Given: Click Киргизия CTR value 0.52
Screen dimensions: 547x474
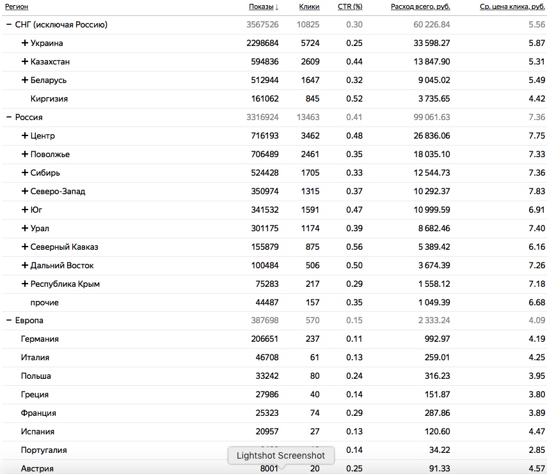Looking at the screenshot, I should coord(354,98).
